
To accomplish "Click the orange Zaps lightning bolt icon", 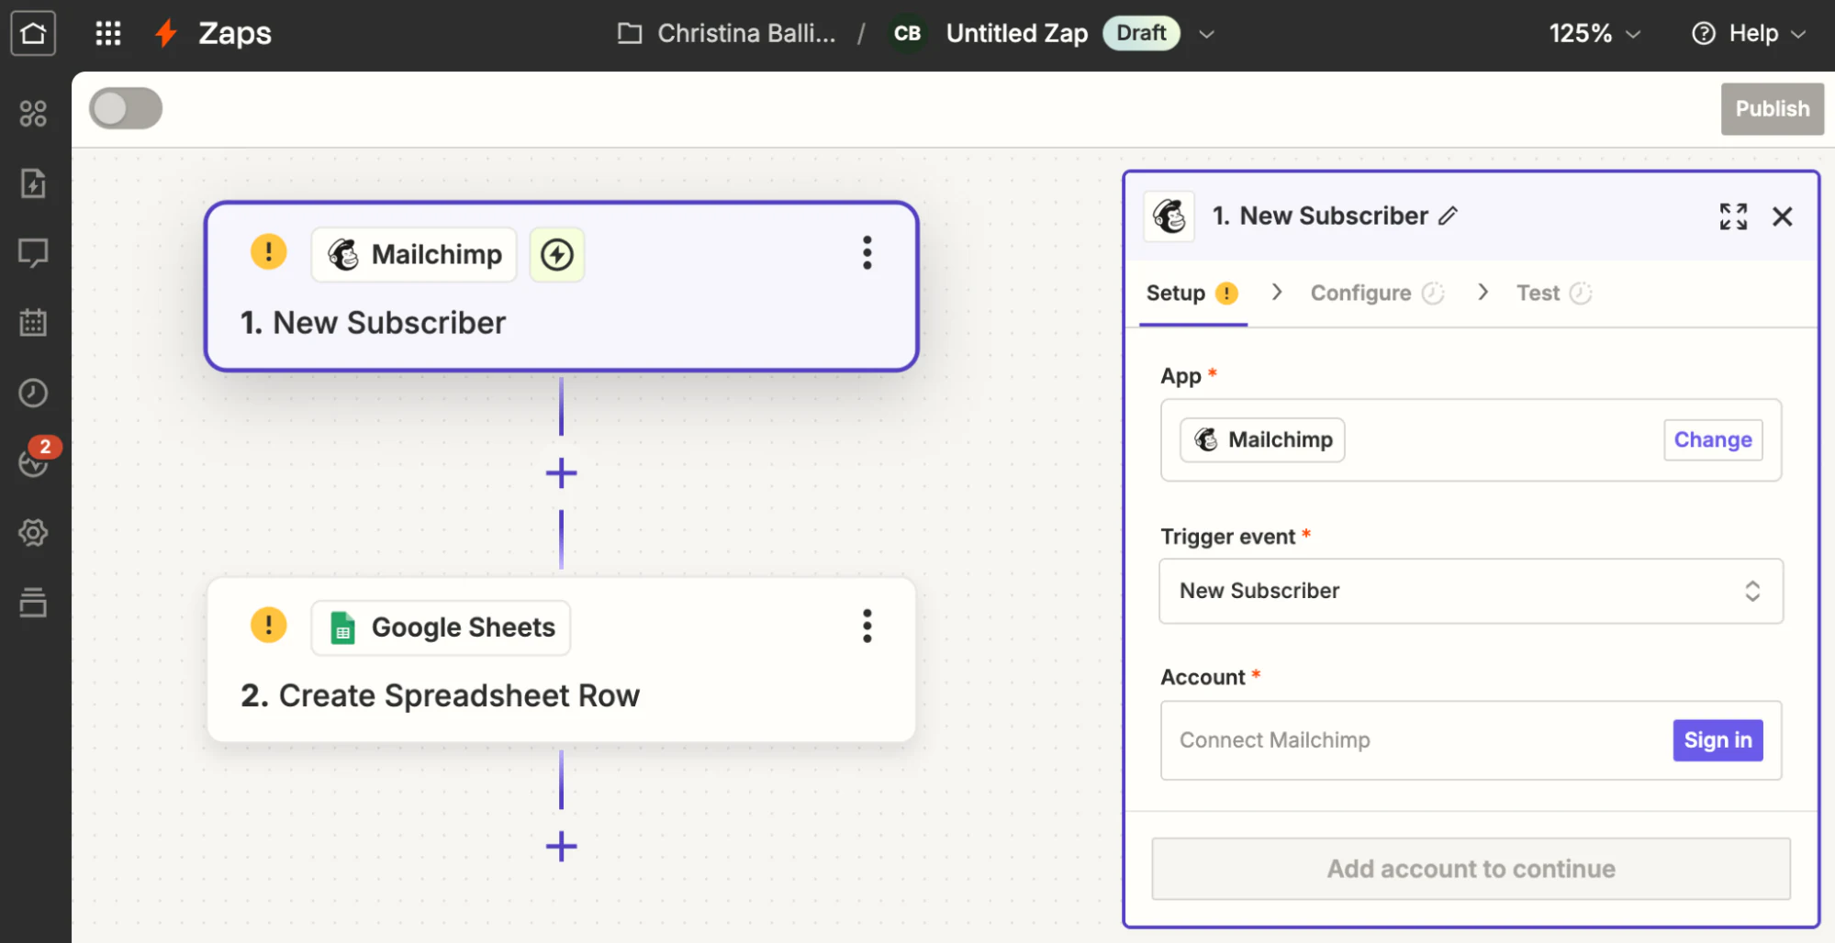I will [166, 34].
